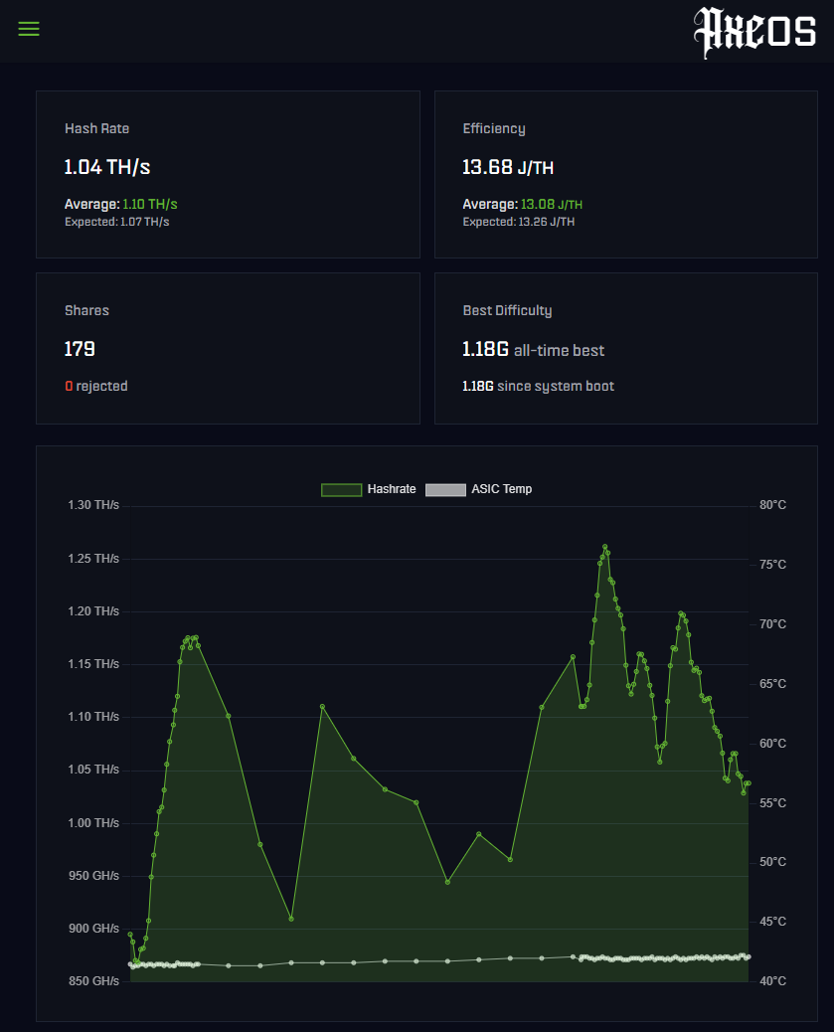This screenshot has width=834, height=1032.
Task: Click the Best Difficulty card heading
Action: pyautogui.click(x=507, y=310)
